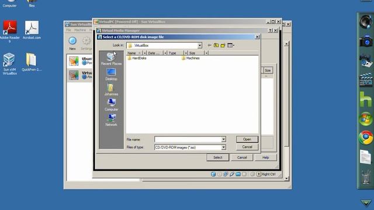Click the Open button
This screenshot has width=374, height=210.
pos(247,139)
